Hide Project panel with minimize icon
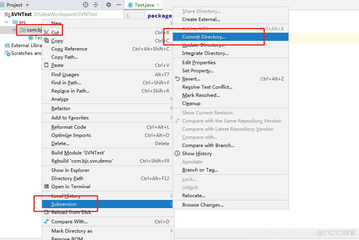Viewport: 359px width, 240px height. point(119,5)
